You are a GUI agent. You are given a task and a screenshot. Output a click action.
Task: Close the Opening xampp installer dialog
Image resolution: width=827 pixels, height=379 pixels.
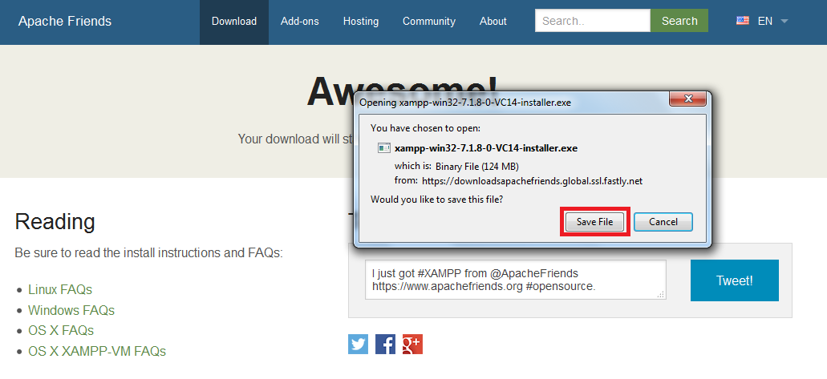687,99
